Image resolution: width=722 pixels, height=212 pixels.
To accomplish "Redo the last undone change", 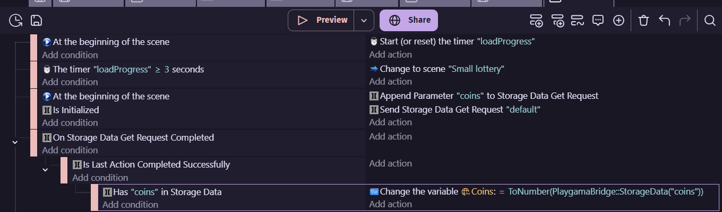I will click(685, 21).
